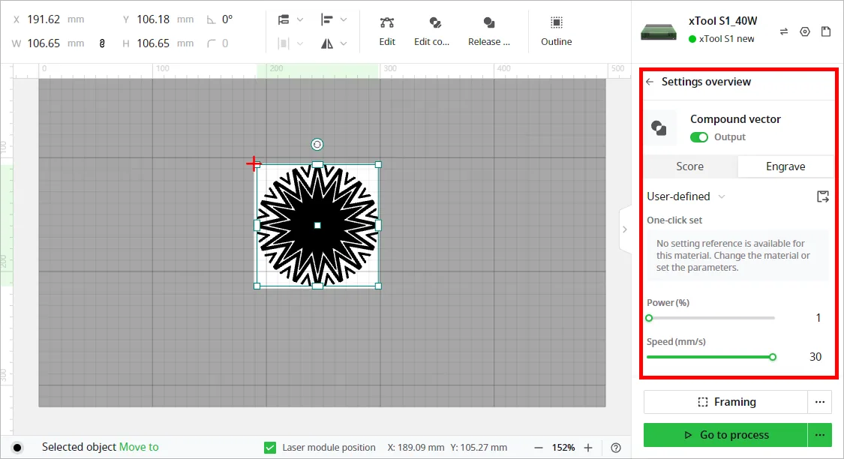Expand the User-defined material dropdown
Screen dimensions: 844x459
point(686,196)
